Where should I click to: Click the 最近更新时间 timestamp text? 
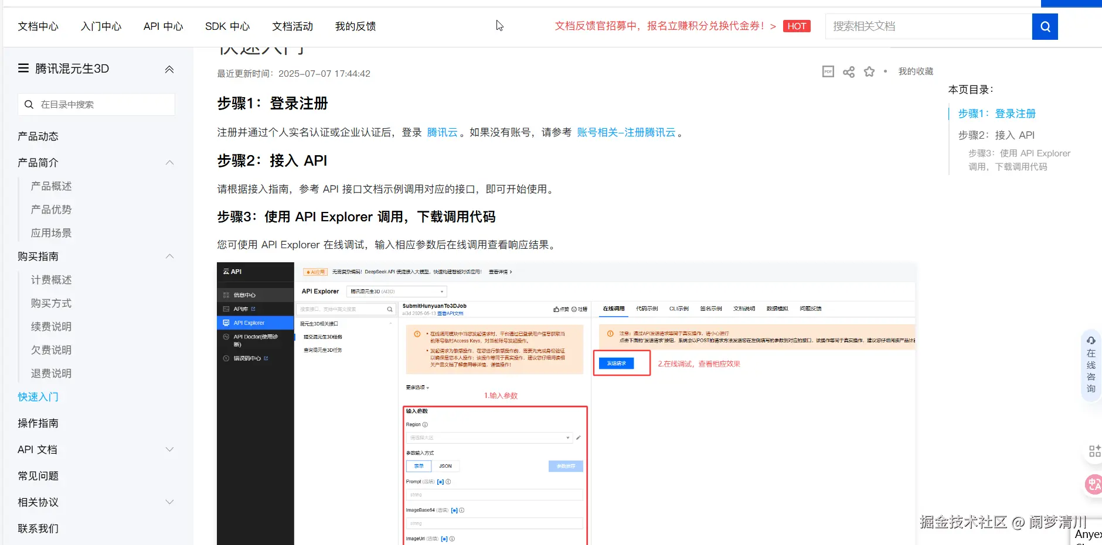click(294, 74)
